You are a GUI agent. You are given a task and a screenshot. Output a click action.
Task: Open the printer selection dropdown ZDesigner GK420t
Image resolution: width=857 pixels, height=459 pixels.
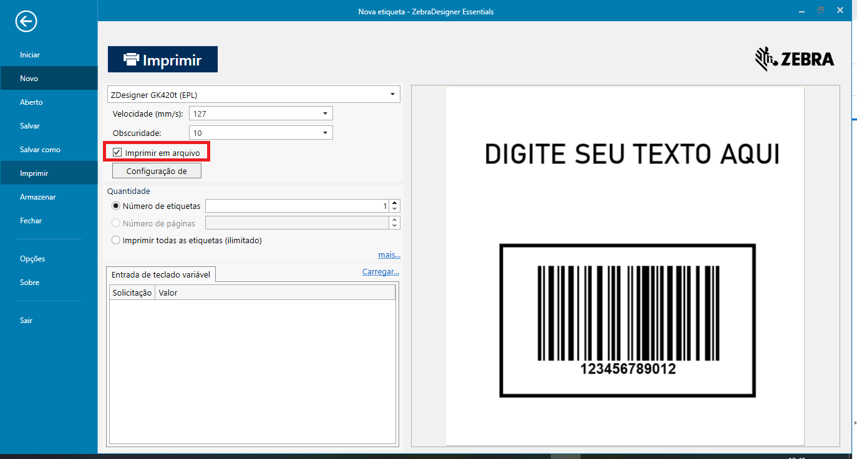(x=393, y=94)
